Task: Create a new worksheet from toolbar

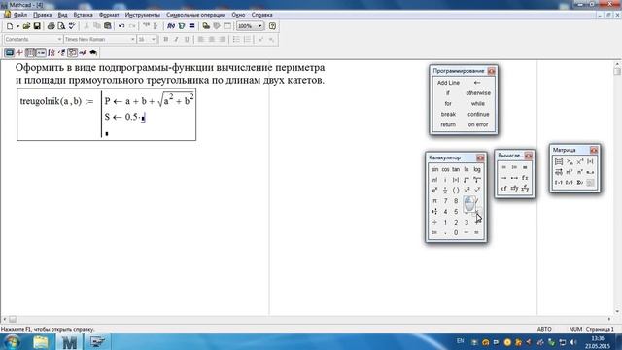Action: (x=10, y=26)
